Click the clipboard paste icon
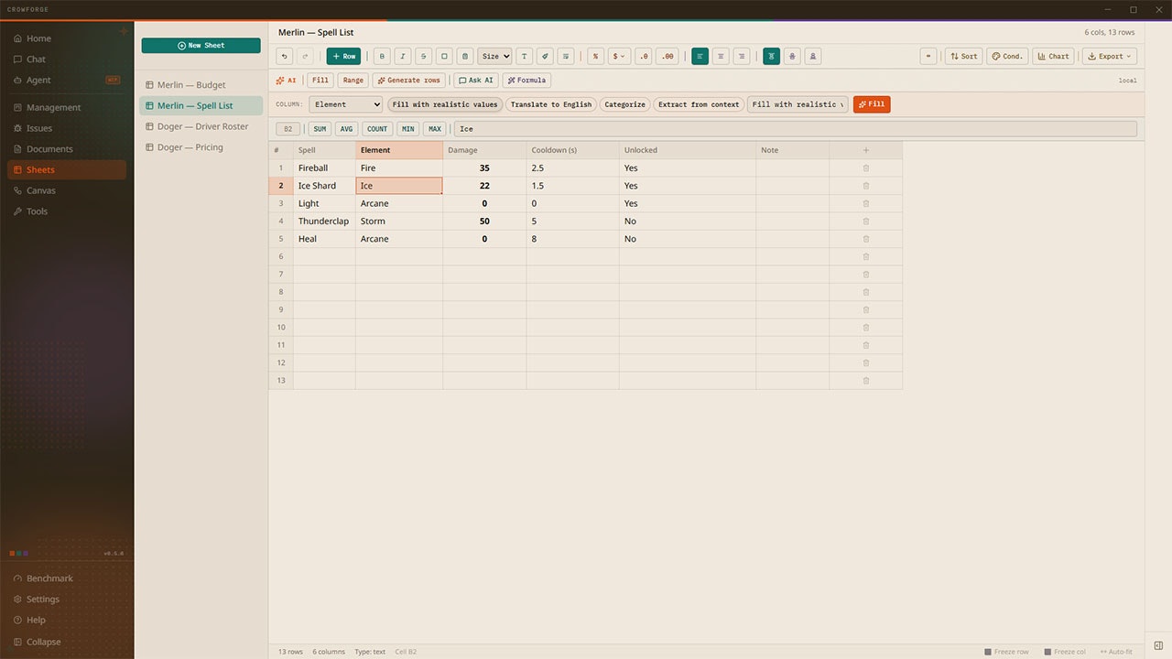1172x659 pixels. (x=465, y=56)
